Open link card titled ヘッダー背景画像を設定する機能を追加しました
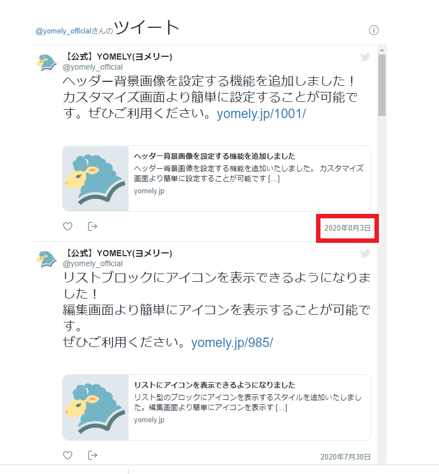Screen dimensions: 439x474 click(216, 178)
